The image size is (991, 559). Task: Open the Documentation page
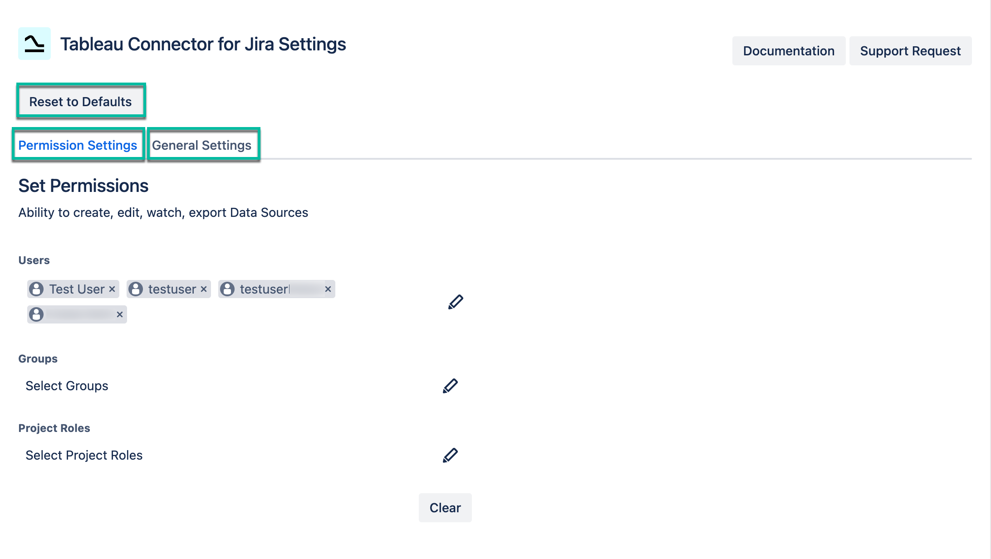pos(789,50)
